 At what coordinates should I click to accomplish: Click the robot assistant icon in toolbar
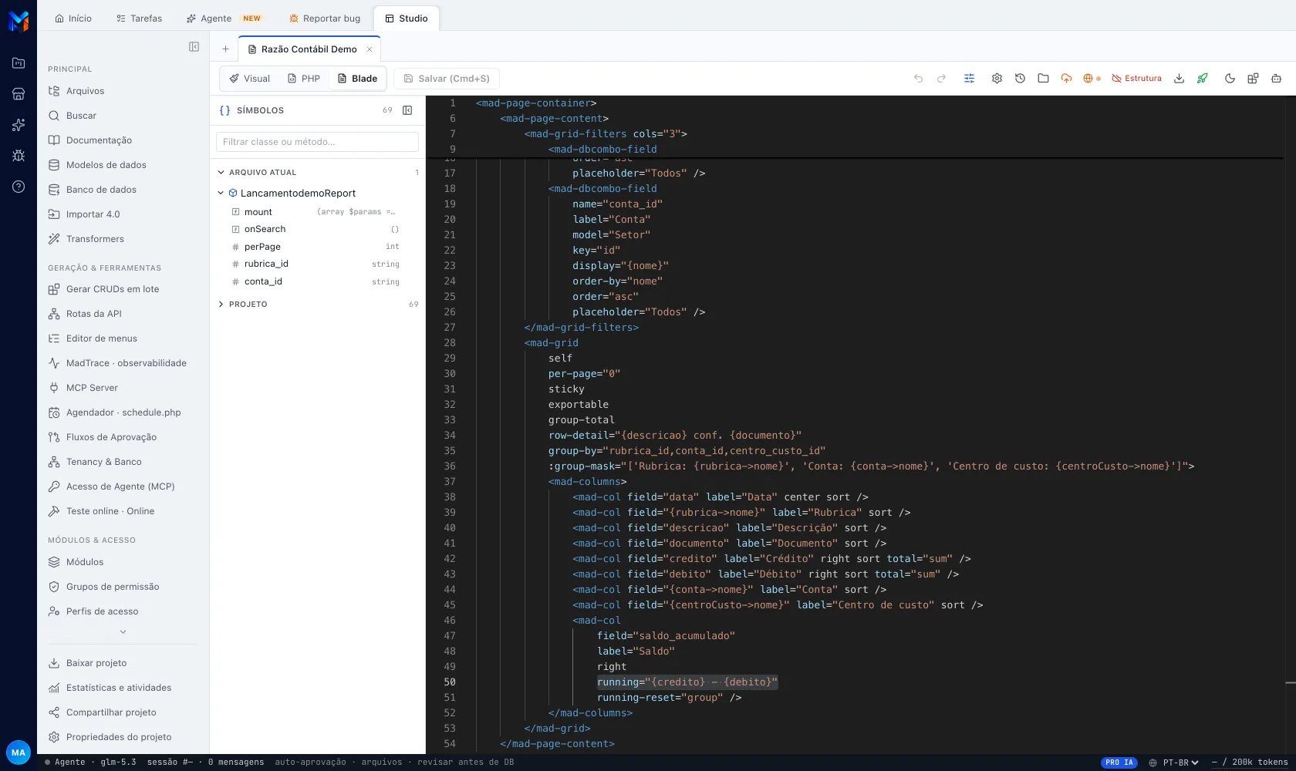[1276, 79]
